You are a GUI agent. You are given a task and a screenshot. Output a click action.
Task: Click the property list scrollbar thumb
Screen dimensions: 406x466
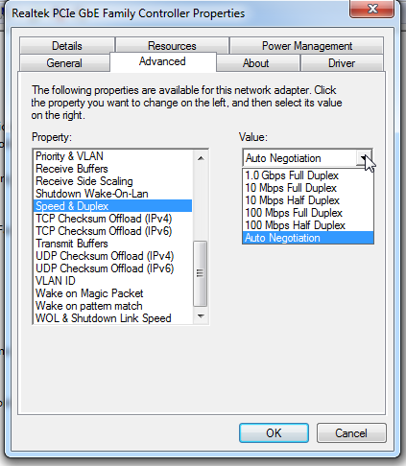(201, 273)
